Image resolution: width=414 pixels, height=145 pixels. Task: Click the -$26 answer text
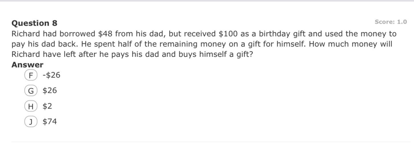pyautogui.click(x=51, y=75)
